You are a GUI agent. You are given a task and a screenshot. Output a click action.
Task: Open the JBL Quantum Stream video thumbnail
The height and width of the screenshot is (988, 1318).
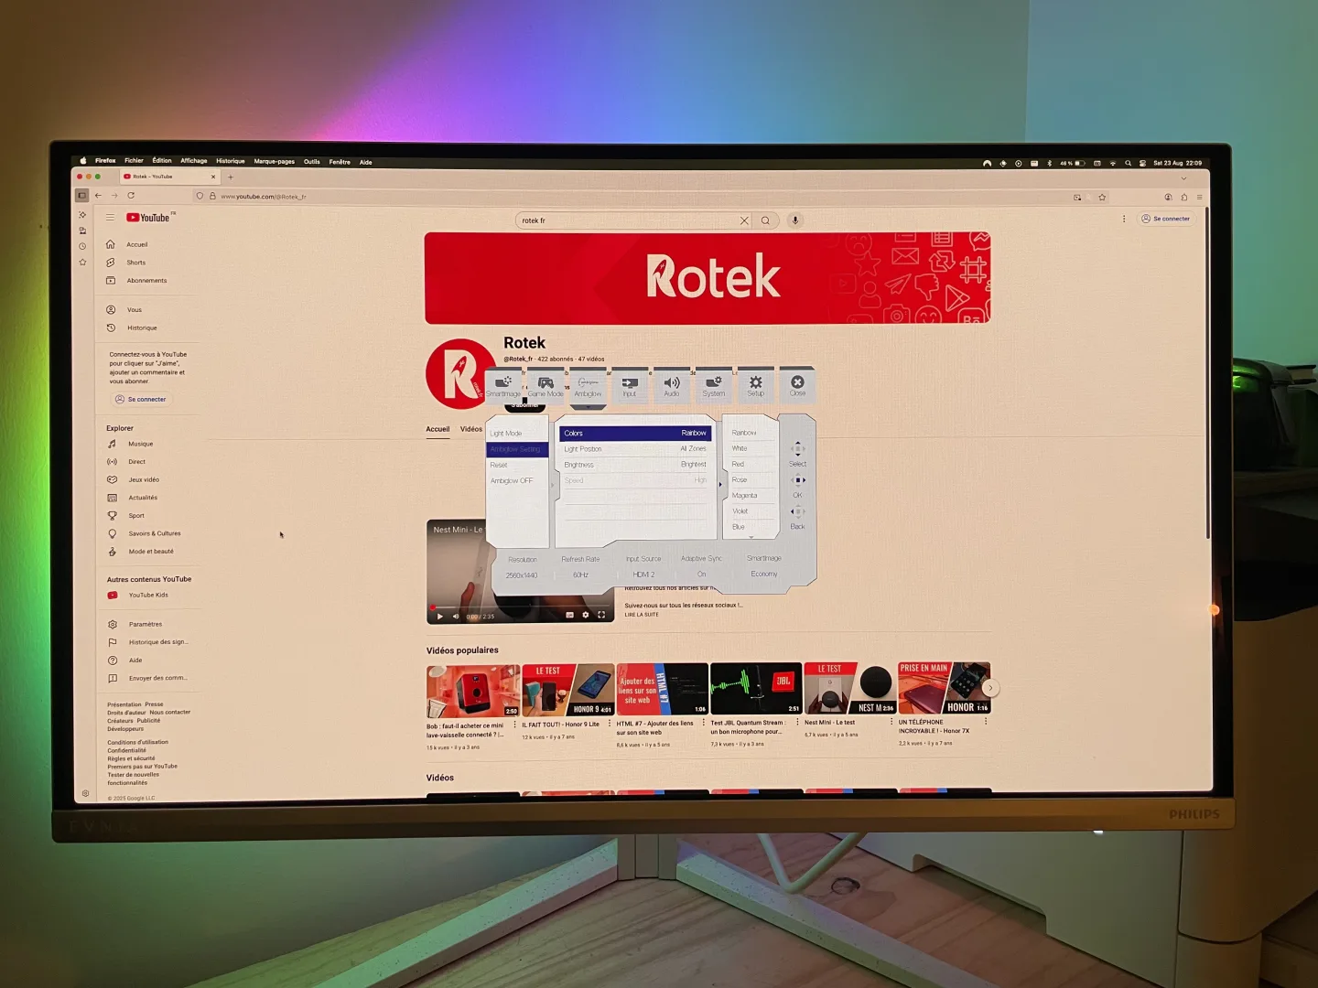click(756, 688)
